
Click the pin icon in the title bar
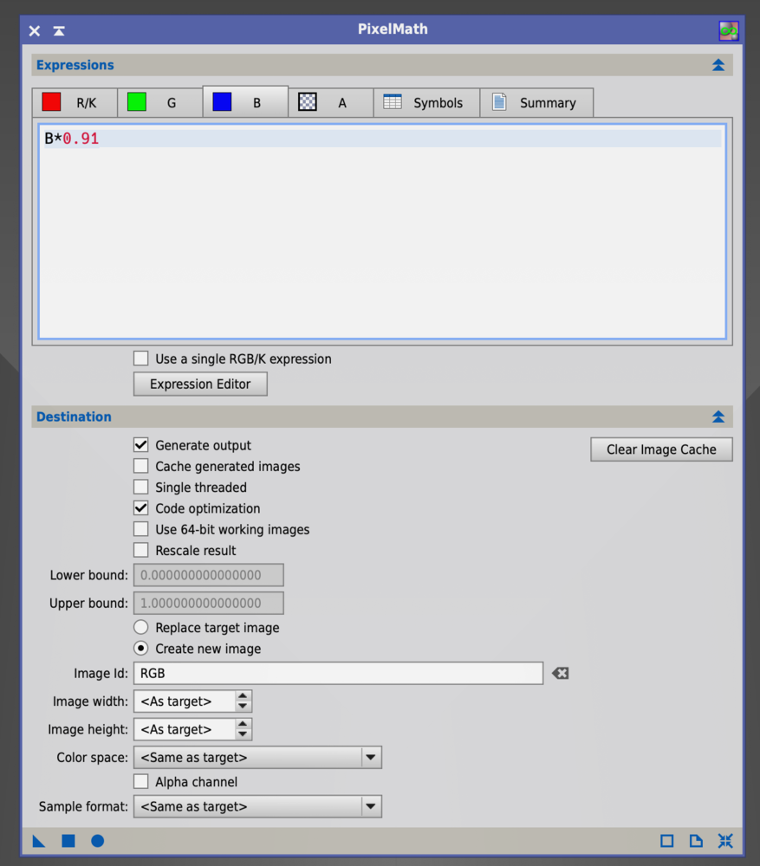(x=58, y=30)
